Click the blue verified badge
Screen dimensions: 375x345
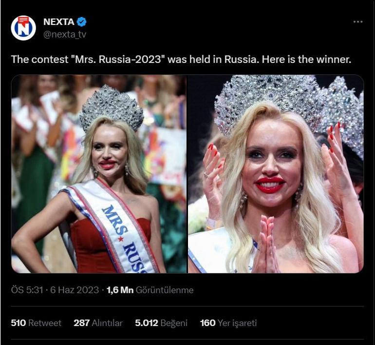point(82,22)
